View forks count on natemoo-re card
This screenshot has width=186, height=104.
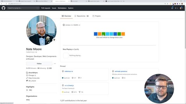tap(80, 78)
